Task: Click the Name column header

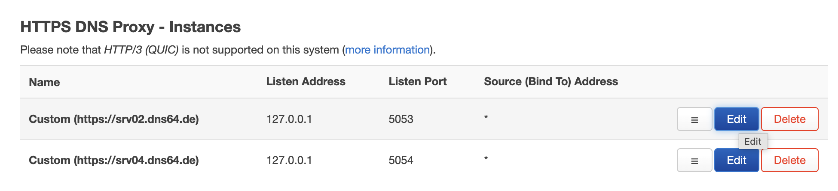Action: (x=44, y=82)
